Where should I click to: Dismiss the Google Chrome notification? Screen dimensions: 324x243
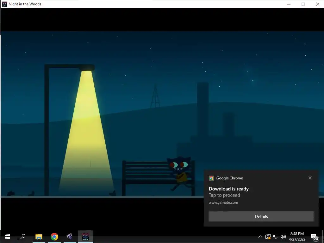(x=310, y=178)
